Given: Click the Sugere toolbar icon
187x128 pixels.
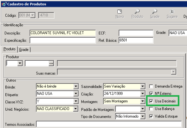Looking at the screenshot, I should pos(172,11).
